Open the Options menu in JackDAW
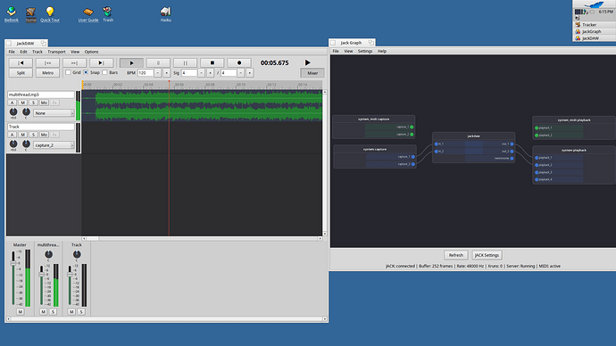The width and height of the screenshot is (616, 346). pos(92,52)
